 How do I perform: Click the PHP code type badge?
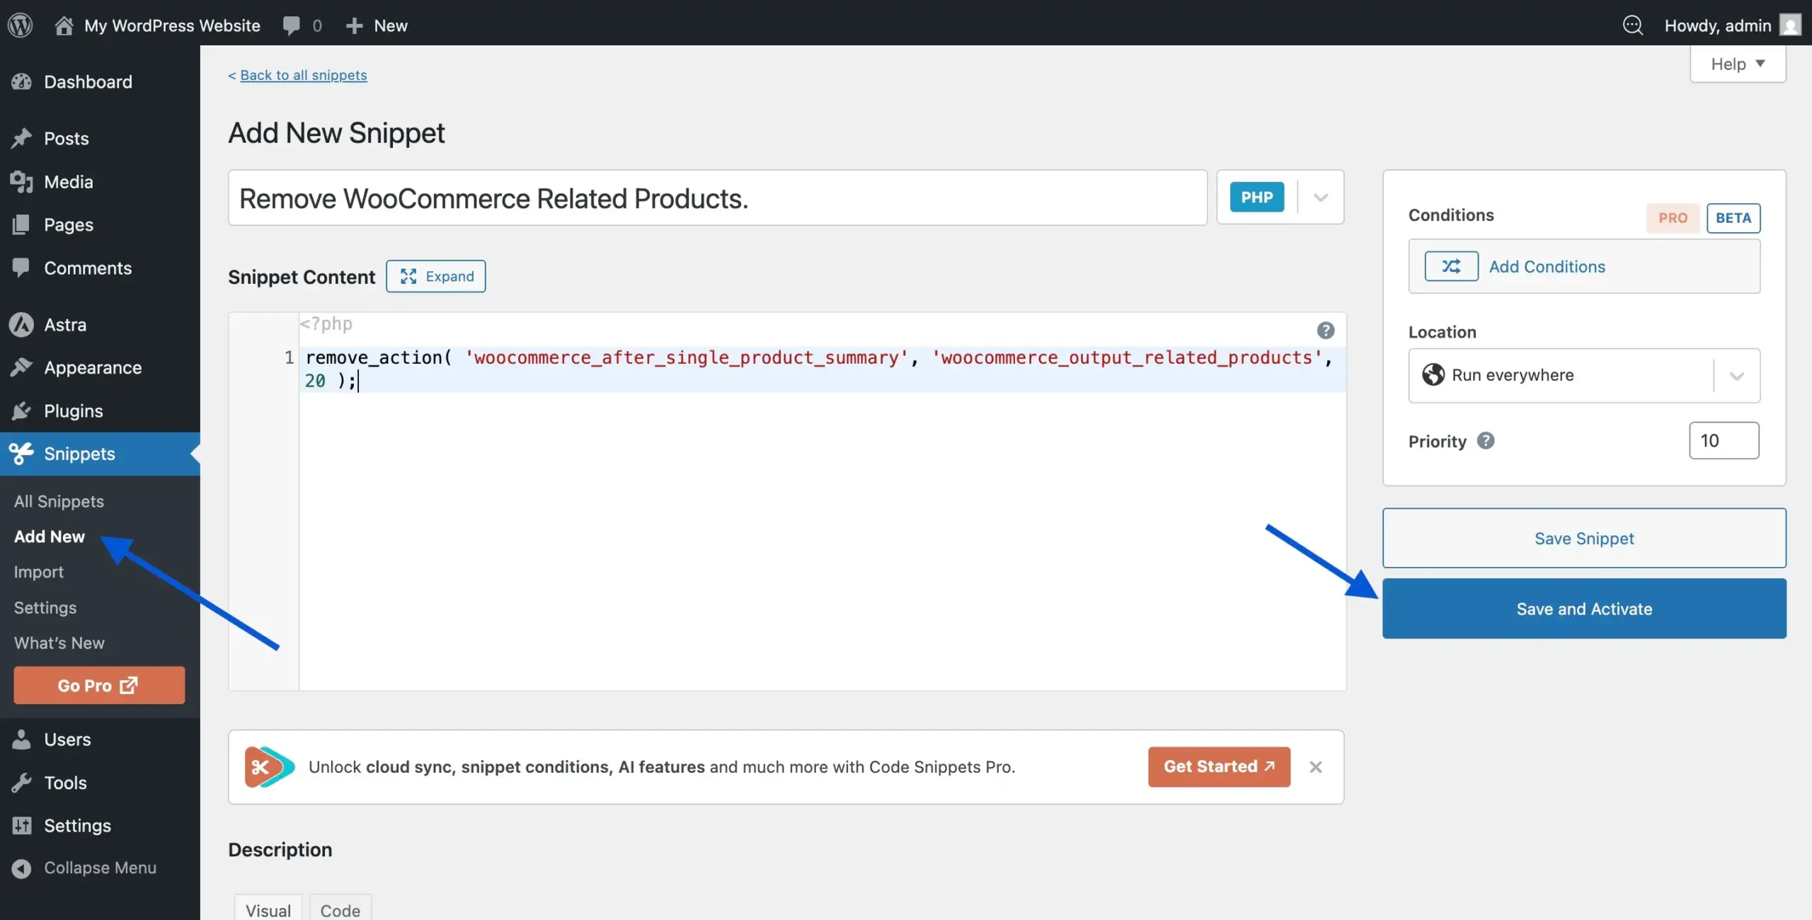tap(1257, 197)
